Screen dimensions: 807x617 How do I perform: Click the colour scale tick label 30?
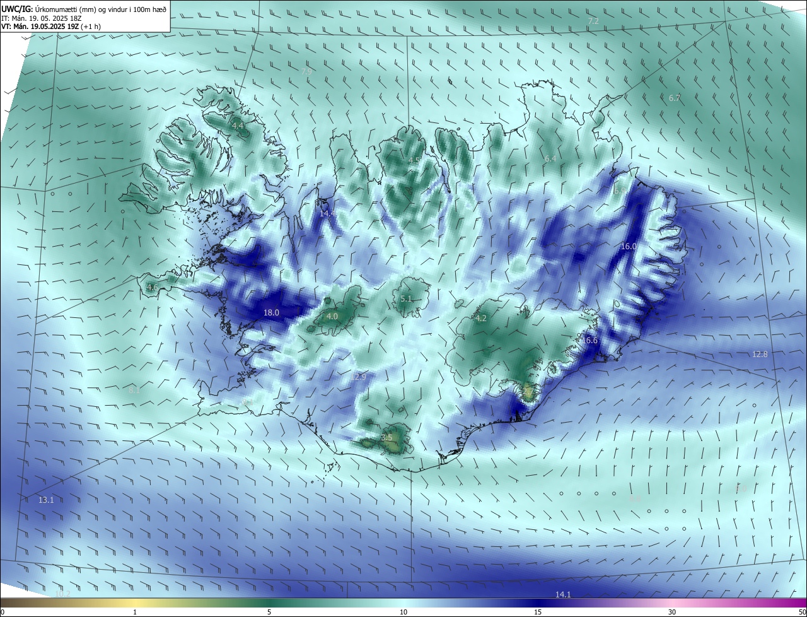pos(672,612)
